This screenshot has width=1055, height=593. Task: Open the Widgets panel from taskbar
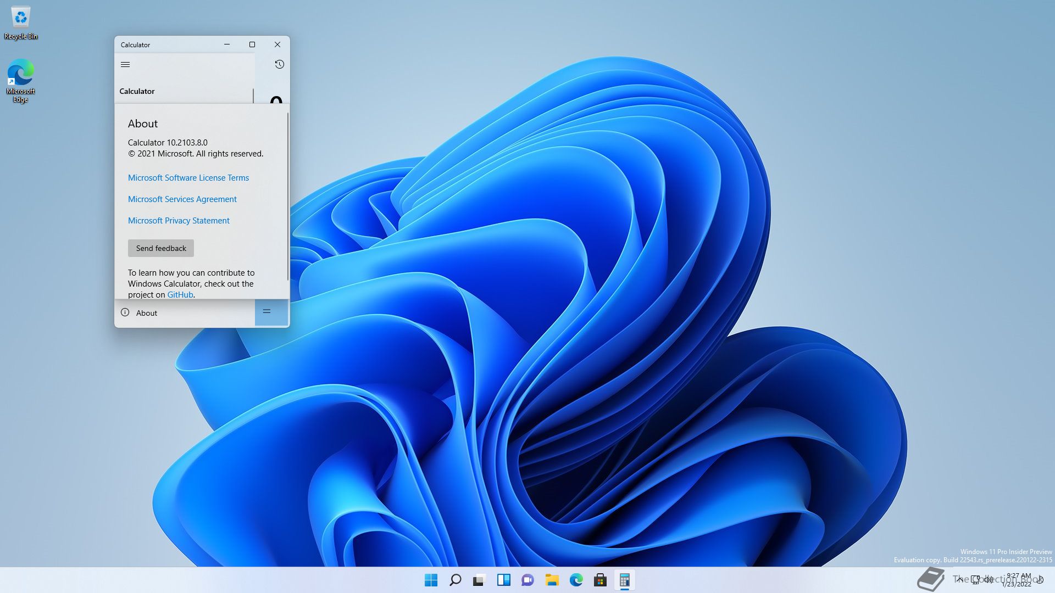[504, 580]
